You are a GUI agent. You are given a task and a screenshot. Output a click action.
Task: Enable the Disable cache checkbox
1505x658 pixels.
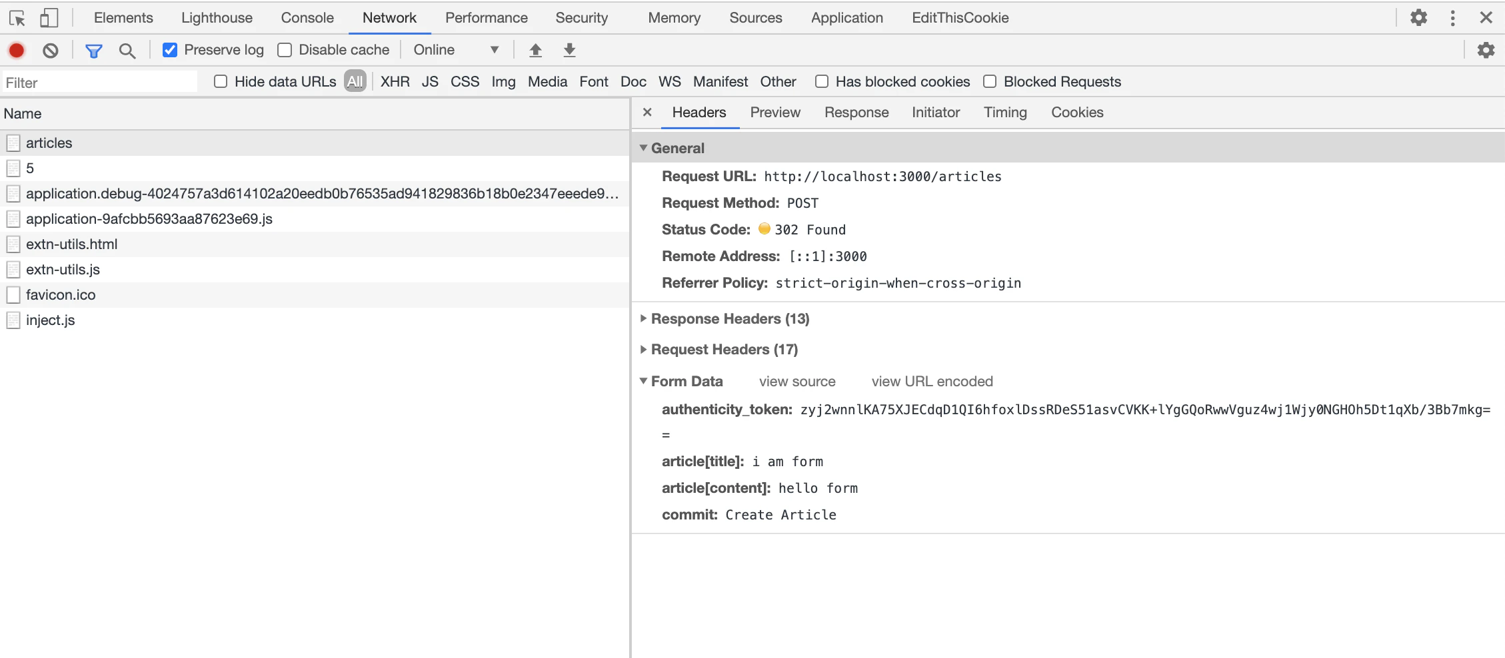coord(285,50)
